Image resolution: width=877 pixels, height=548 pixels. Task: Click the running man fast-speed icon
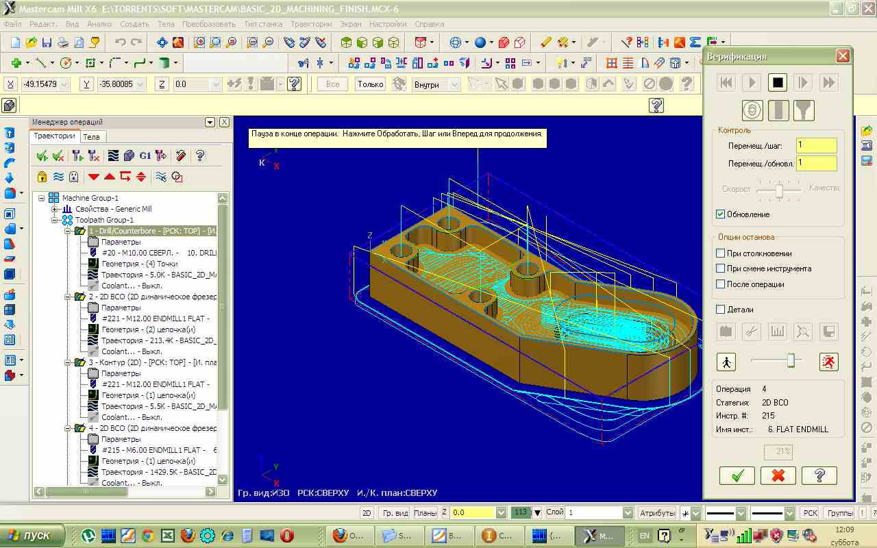[829, 362]
